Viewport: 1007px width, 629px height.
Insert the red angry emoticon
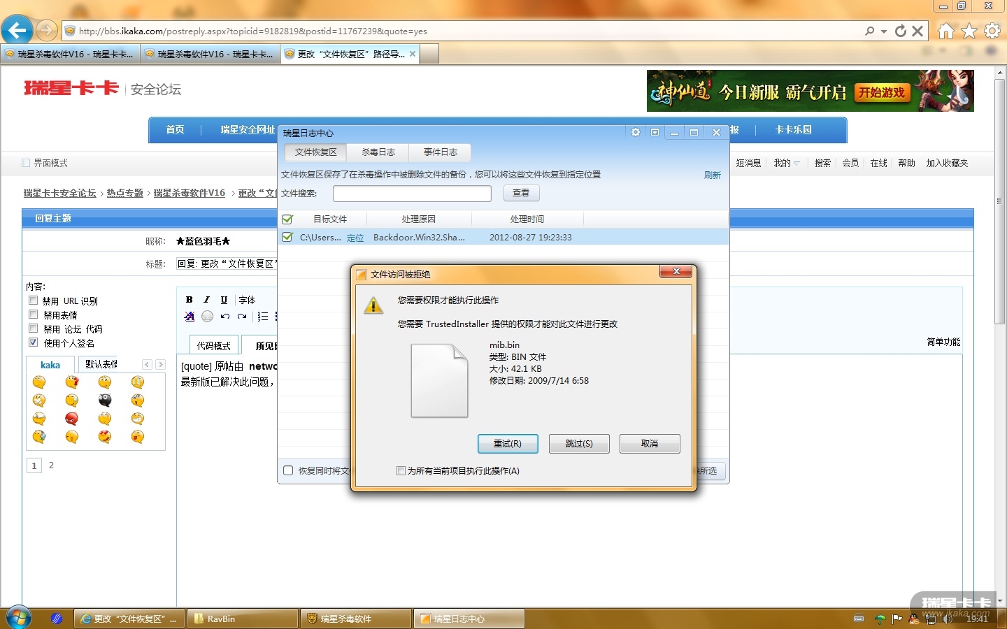[x=71, y=419]
